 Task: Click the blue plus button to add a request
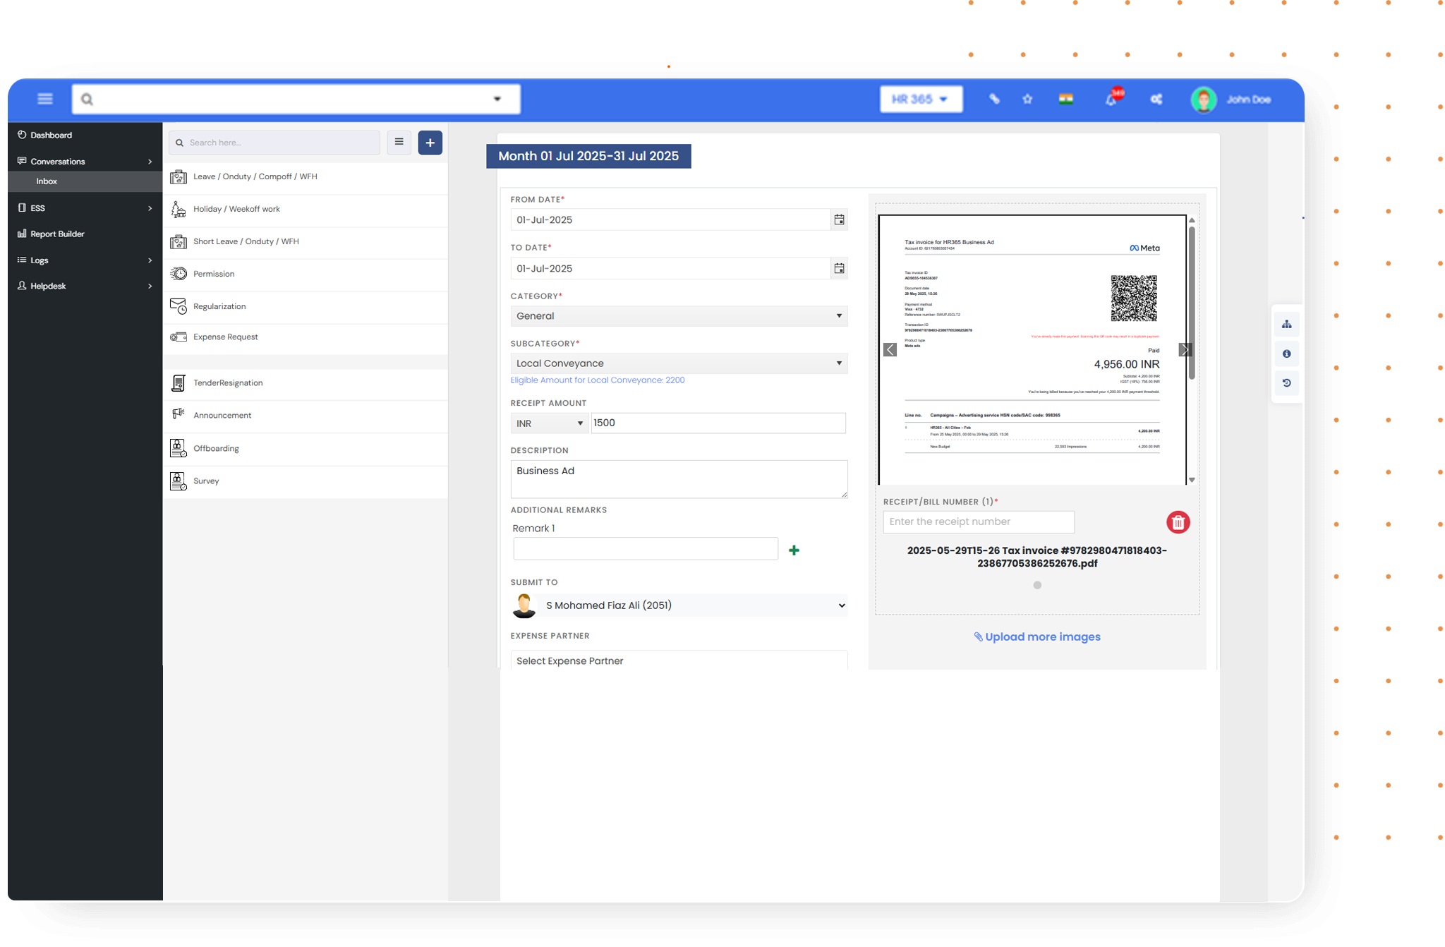(430, 143)
